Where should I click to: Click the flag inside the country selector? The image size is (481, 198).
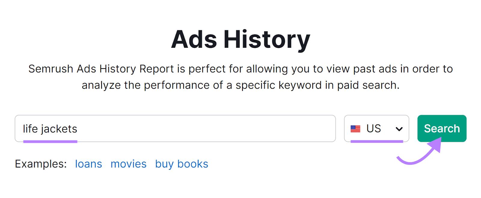[356, 129]
